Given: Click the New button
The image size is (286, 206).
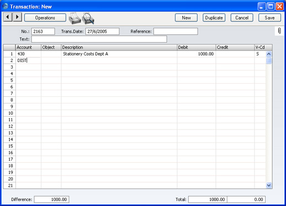Looking at the screenshot, I should click(186, 18).
